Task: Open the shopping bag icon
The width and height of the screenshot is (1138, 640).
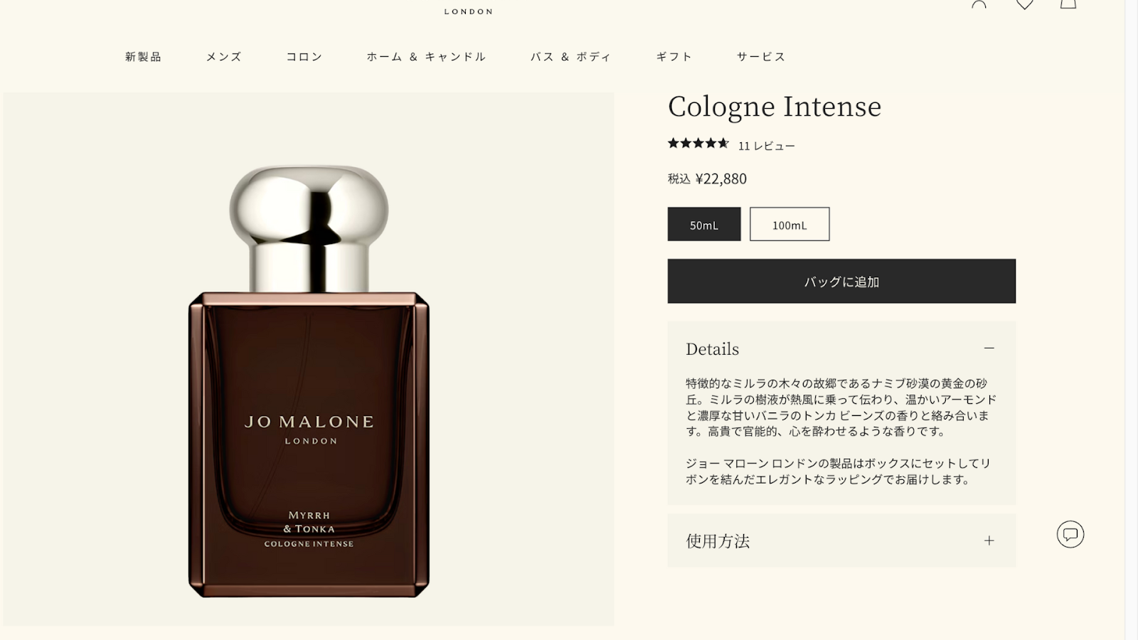Action: (1068, 4)
